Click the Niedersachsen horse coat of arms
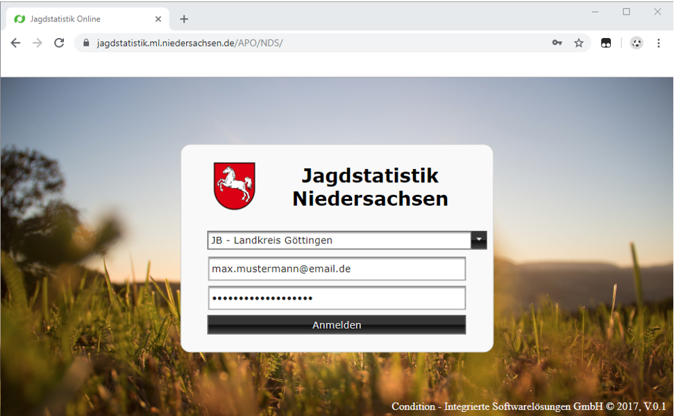 234,185
